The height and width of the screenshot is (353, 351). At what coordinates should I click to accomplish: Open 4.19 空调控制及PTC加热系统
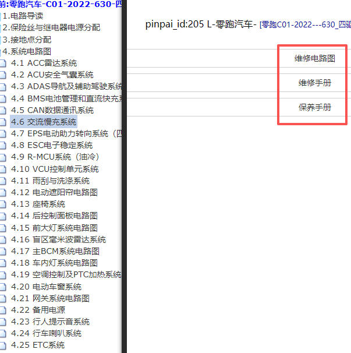tap(66, 274)
